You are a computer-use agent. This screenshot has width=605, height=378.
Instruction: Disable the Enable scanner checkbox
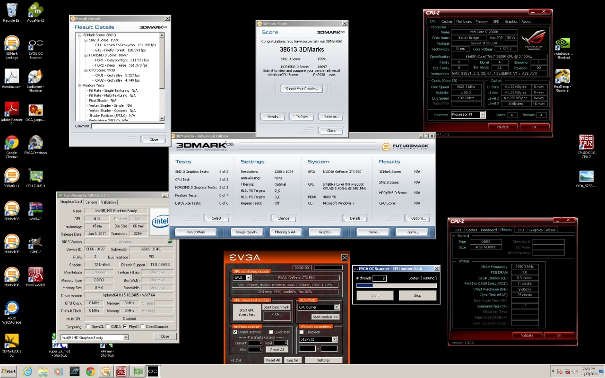coord(235,332)
